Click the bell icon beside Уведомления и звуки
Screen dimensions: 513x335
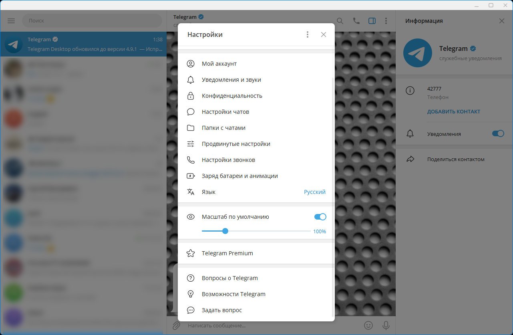pyautogui.click(x=191, y=80)
